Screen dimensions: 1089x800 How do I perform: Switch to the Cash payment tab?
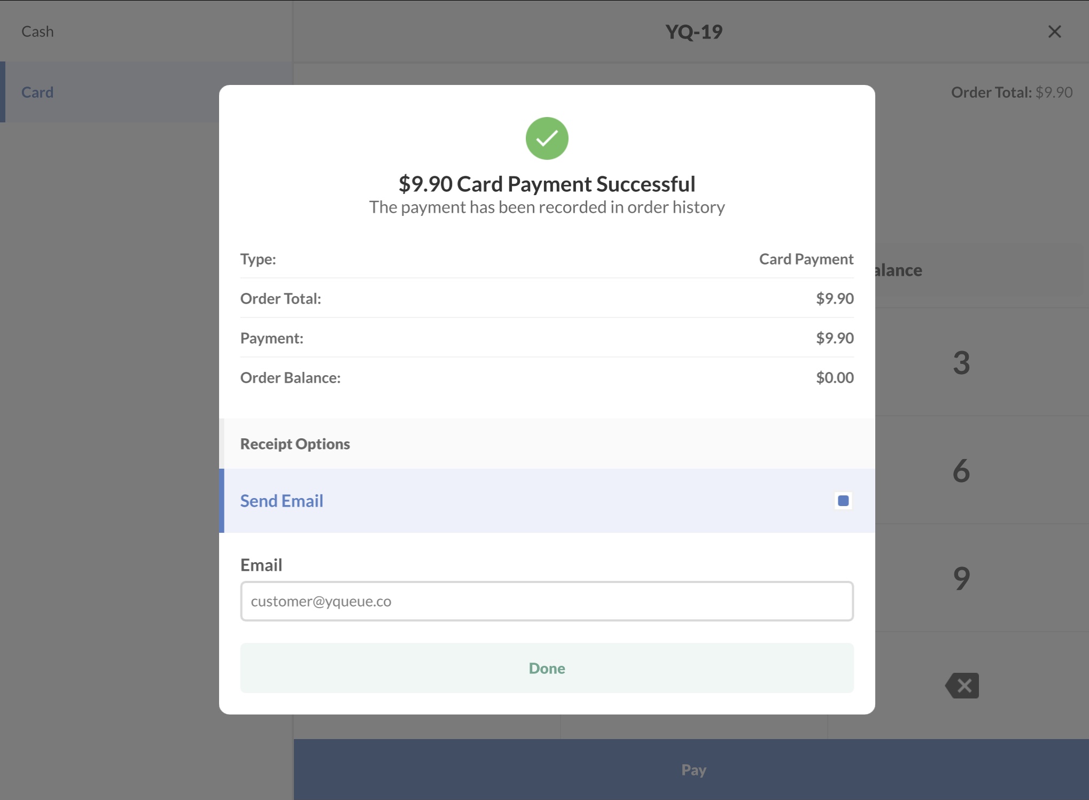(37, 32)
